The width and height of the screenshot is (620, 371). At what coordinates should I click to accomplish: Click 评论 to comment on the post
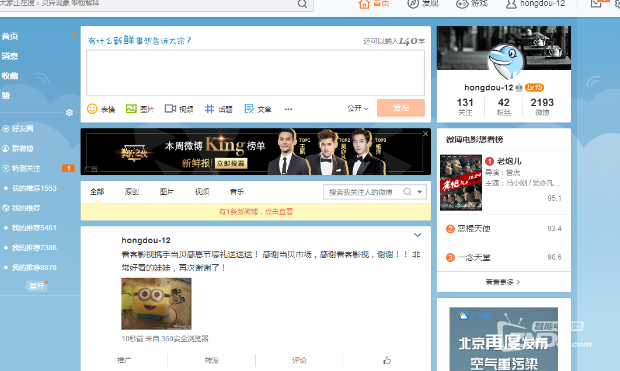point(299,360)
